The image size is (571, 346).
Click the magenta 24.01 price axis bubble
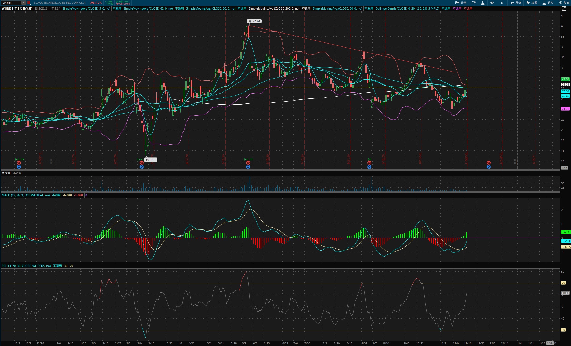565,109
